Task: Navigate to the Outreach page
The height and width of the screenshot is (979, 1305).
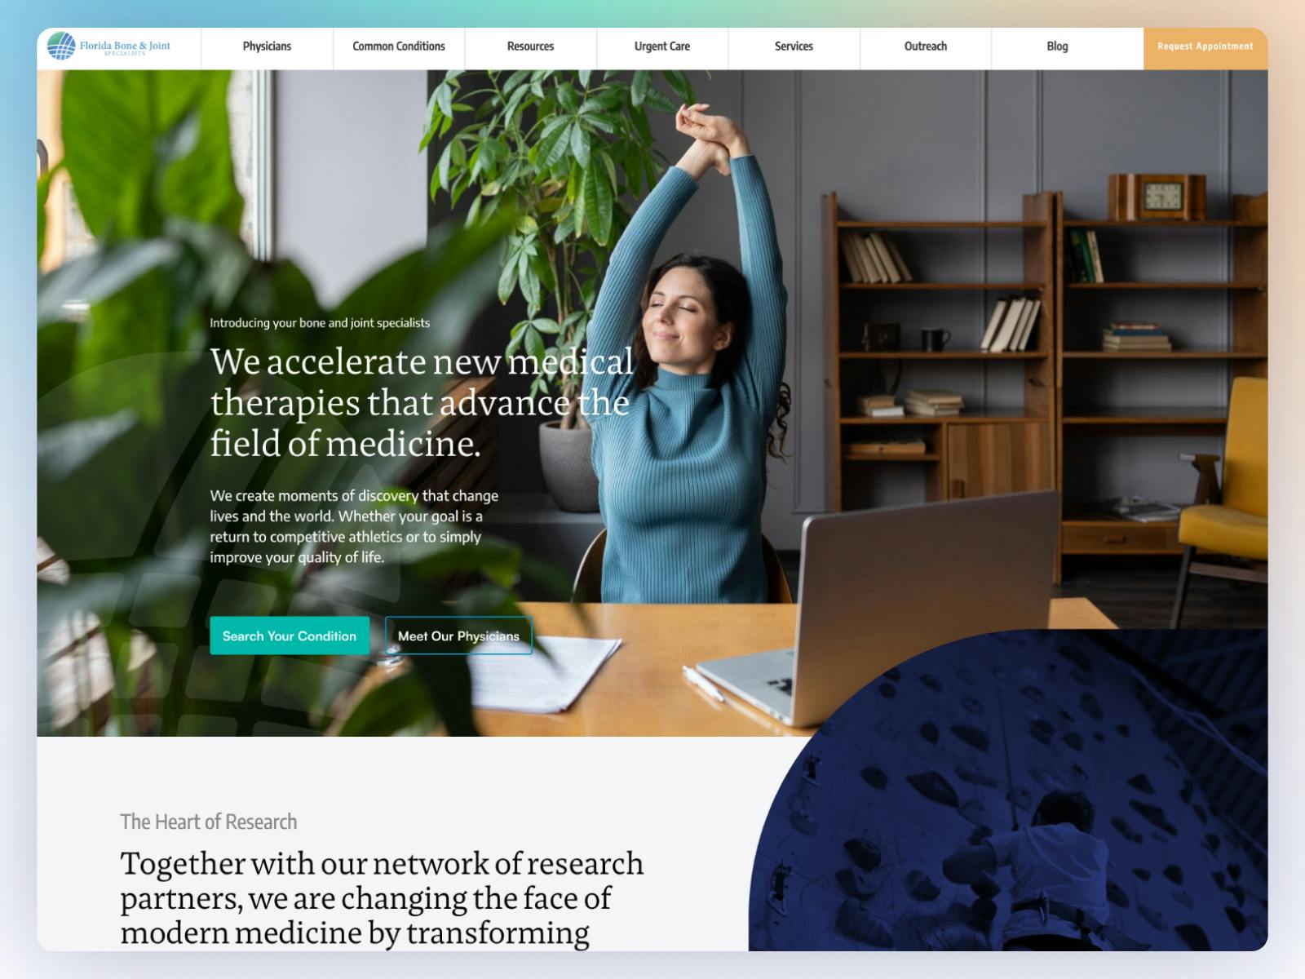Action: (x=926, y=47)
